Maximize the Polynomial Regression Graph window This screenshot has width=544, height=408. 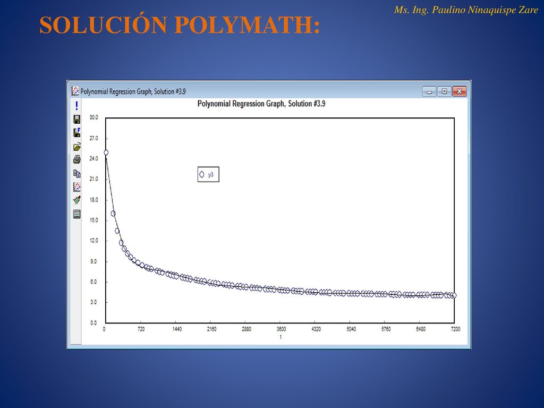(444, 91)
